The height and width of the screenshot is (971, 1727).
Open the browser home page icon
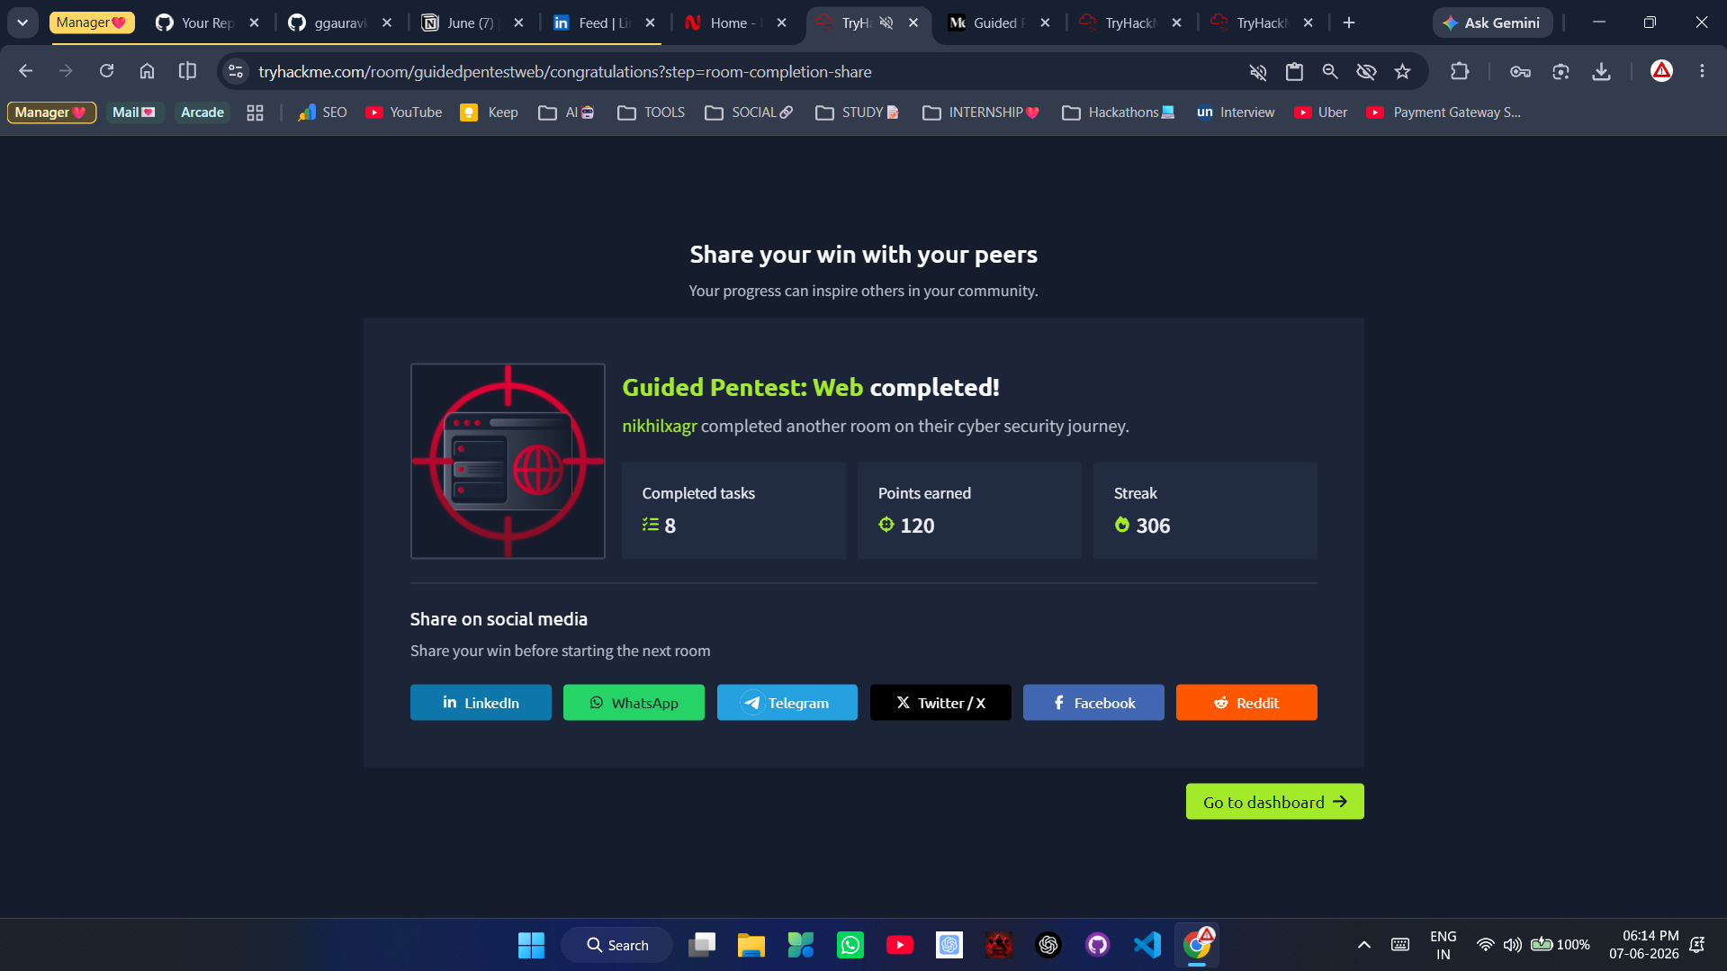tap(147, 71)
